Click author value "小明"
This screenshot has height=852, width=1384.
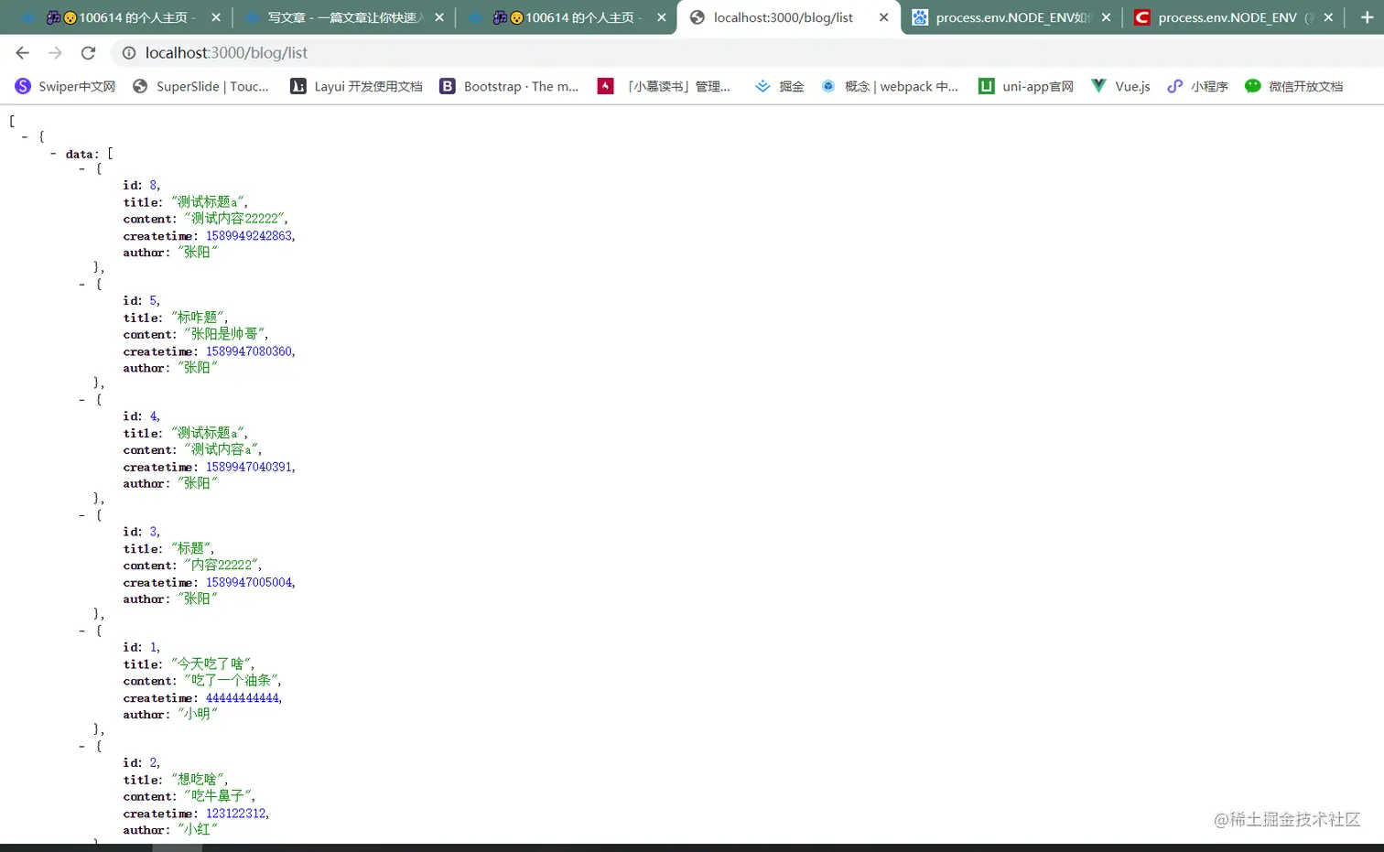[197, 715]
